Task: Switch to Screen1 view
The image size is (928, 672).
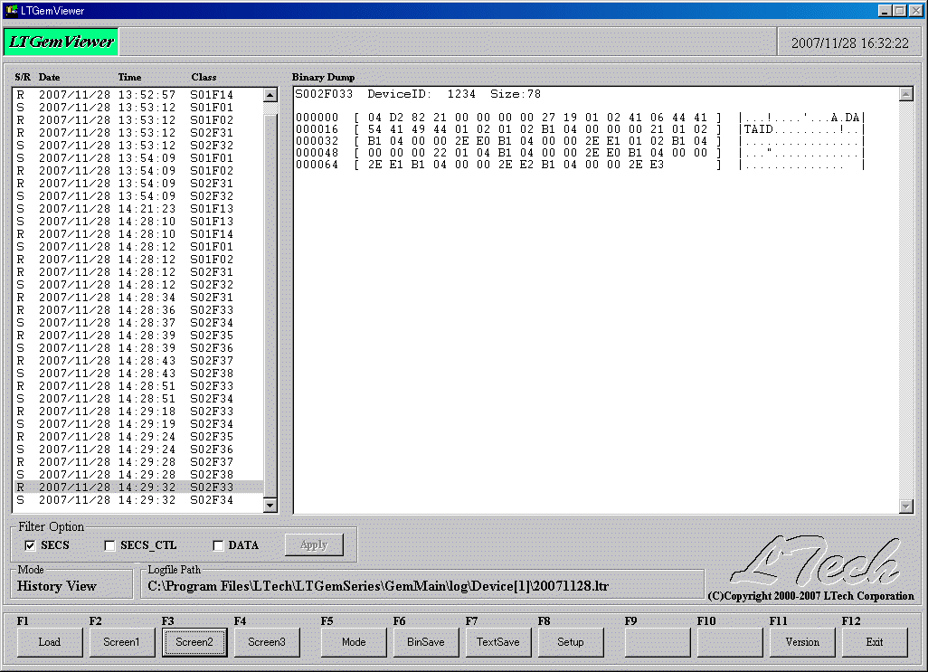Action: (x=121, y=642)
